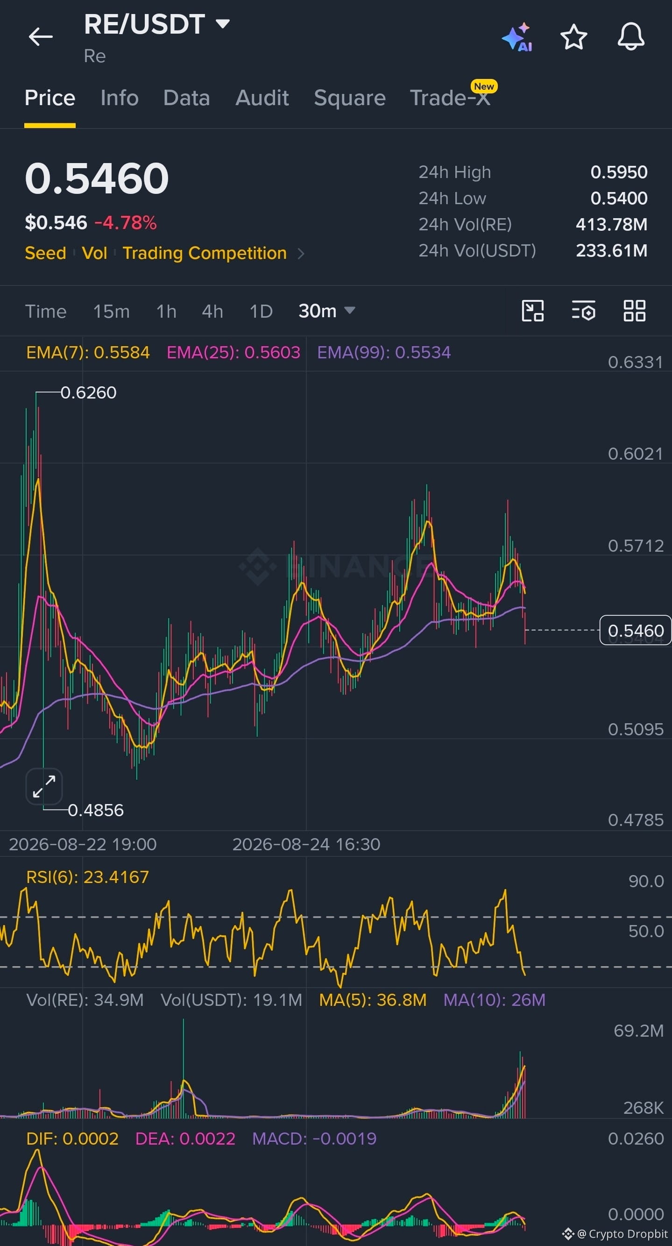Switch to the Info tab
This screenshot has width=672, height=1246.
(120, 98)
